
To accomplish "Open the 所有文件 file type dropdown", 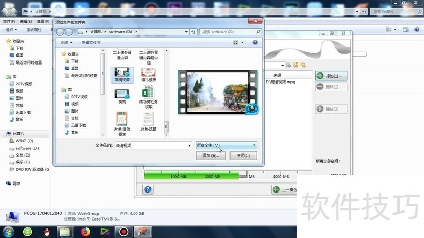I will 226,145.
